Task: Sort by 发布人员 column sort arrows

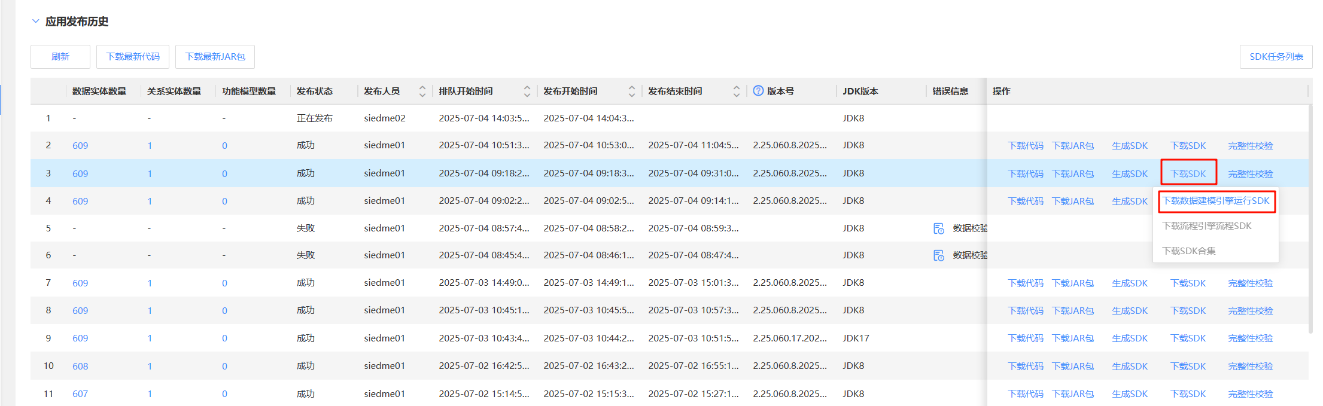Action: (422, 91)
